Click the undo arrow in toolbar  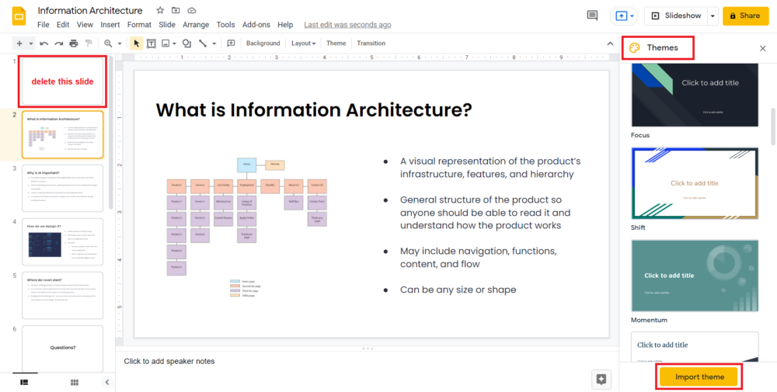point(44,43)
